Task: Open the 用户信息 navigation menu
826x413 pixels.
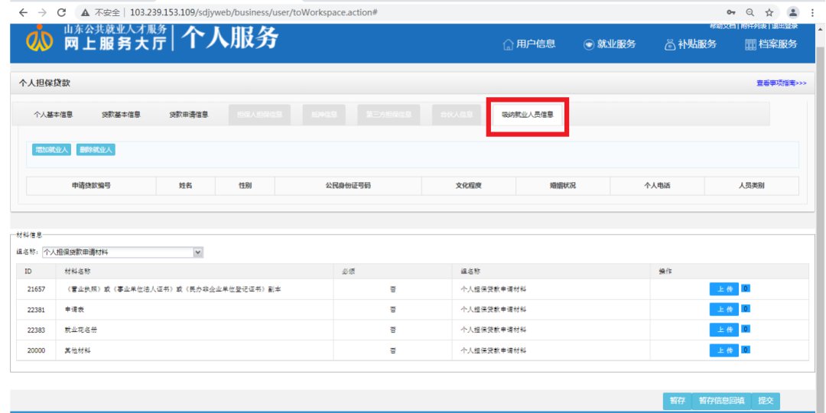Action: [529, 44]
